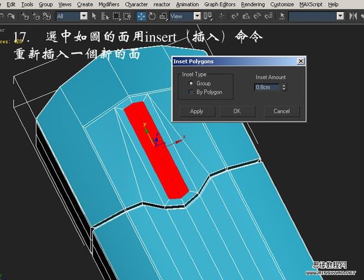This screenshot has height=280, width=364.
Task: Click the Rectangular Selection Region icon
Action: pos(116,16)
